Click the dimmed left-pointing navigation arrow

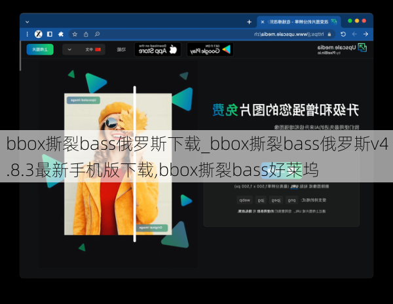coord(354,34)
